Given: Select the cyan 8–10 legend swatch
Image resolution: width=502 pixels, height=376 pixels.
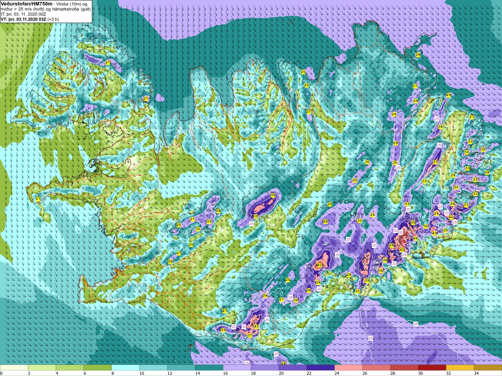Looking at the screenshot, I should click(x=125, y=368).
